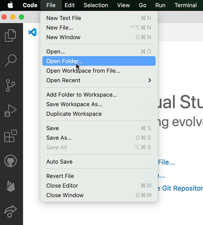Open the Edit menu
The width and height of the screenshot is (203, 225).
(69, 5)
